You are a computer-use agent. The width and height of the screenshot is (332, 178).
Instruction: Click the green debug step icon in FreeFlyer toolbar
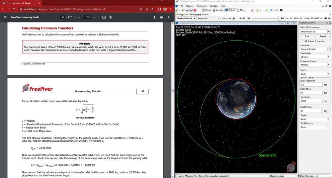258,10
